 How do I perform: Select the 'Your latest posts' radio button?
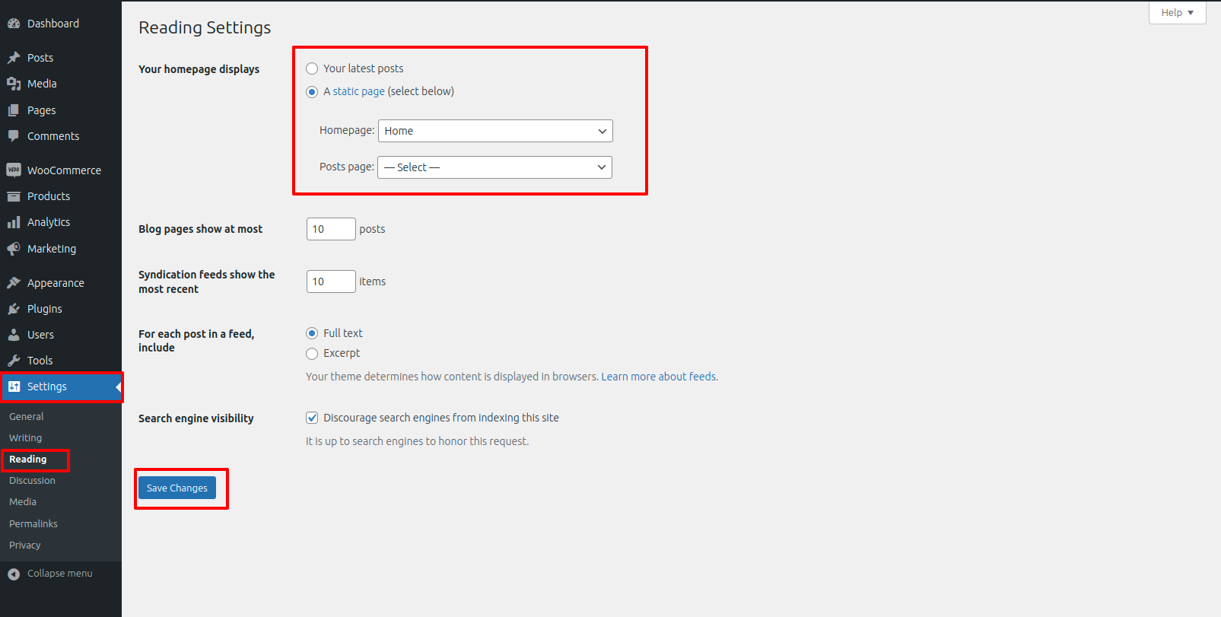(312, 68)
